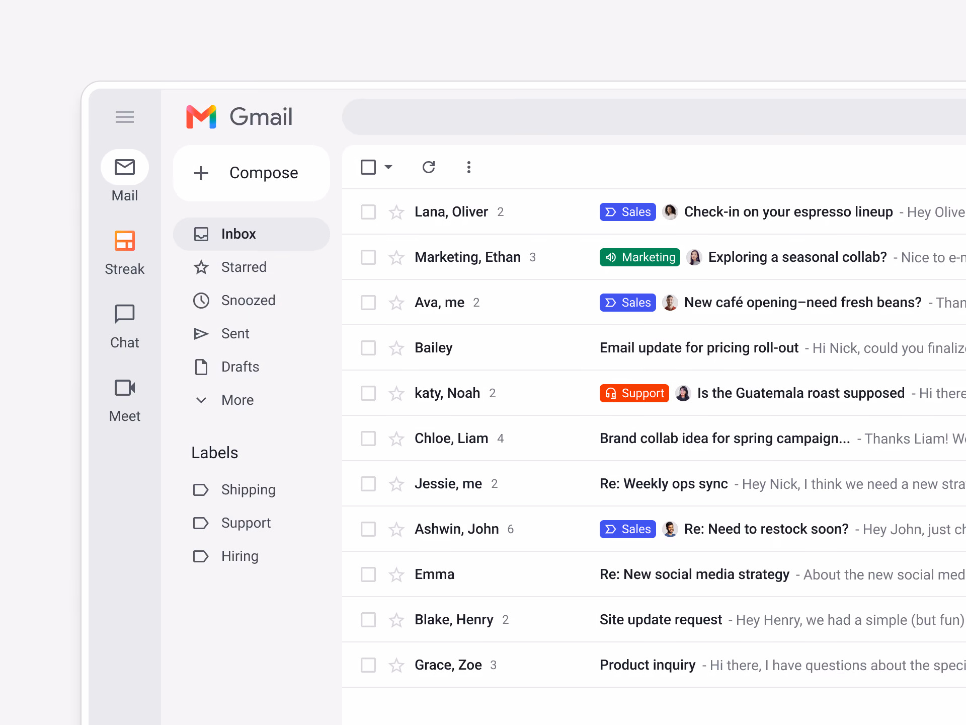Select the Ashwin, John email checkbox
This screenshot has height=725, width=966.
[368, 529]
